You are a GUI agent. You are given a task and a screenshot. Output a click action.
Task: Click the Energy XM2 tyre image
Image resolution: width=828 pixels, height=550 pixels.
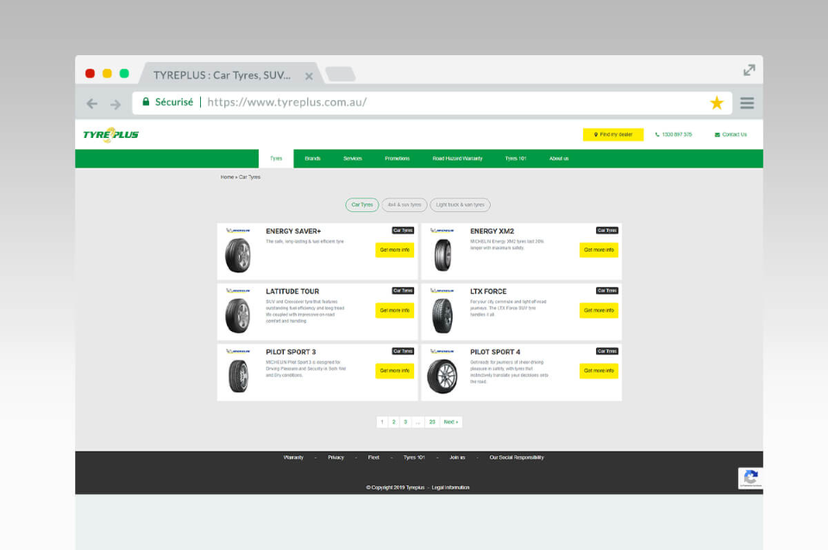pos(442,255)
